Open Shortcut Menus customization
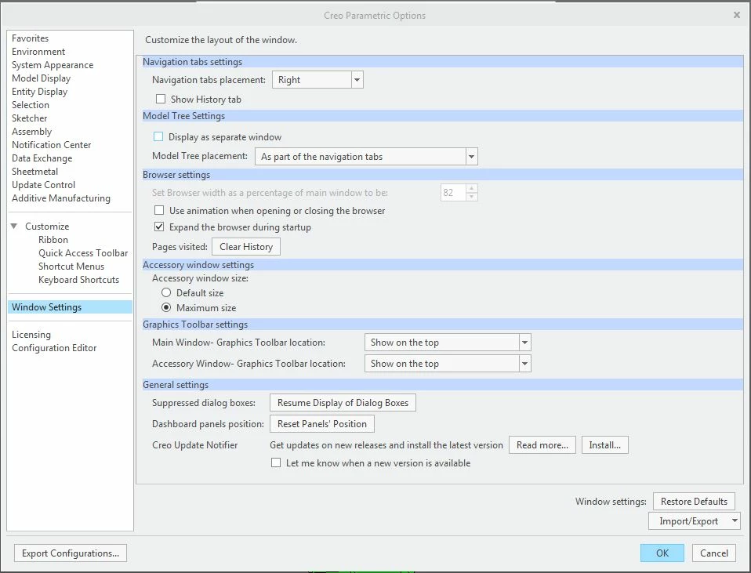751x573 pixels. [x=71, y=267]
